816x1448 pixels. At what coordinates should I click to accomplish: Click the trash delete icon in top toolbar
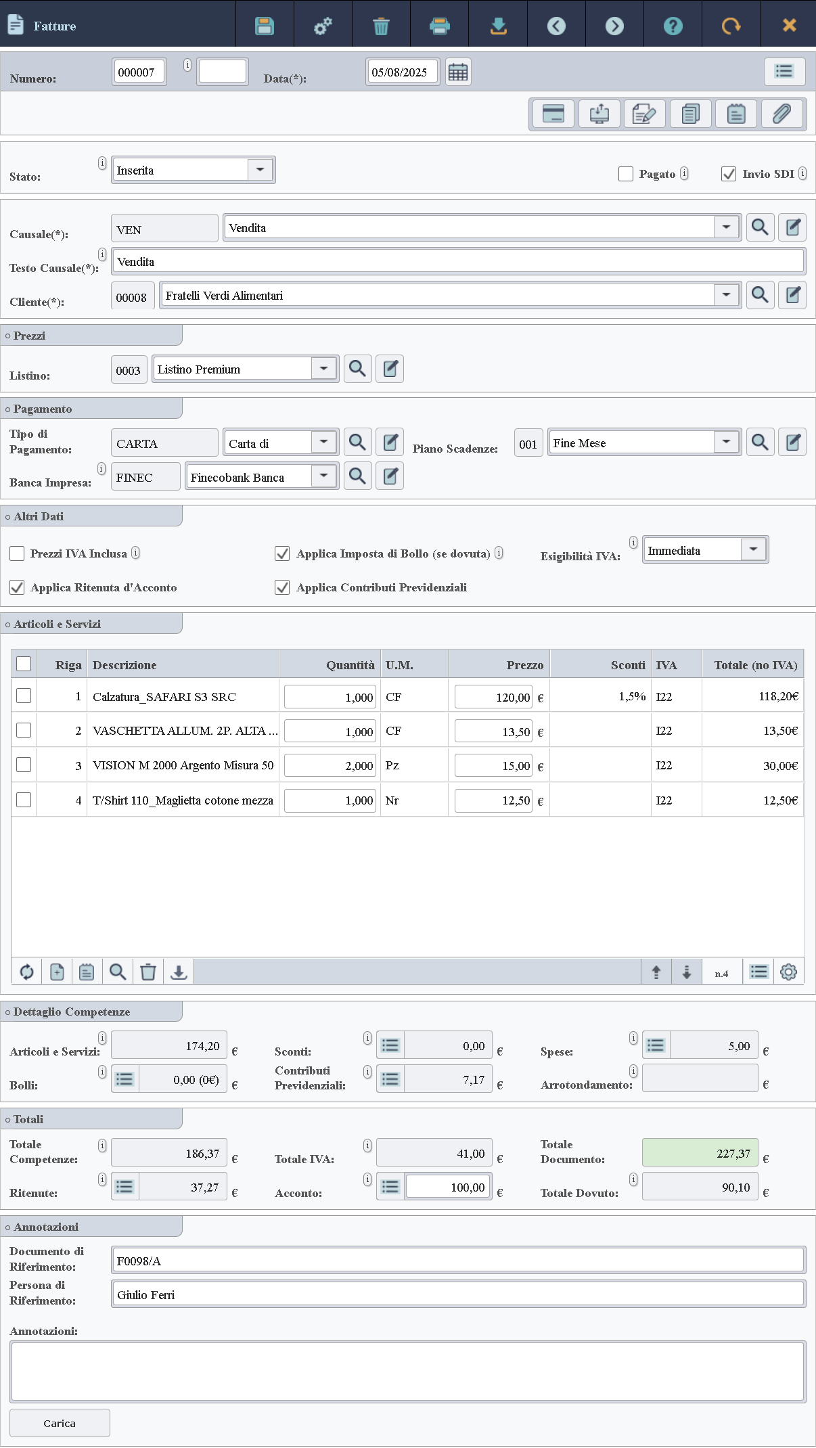[381, 26]
